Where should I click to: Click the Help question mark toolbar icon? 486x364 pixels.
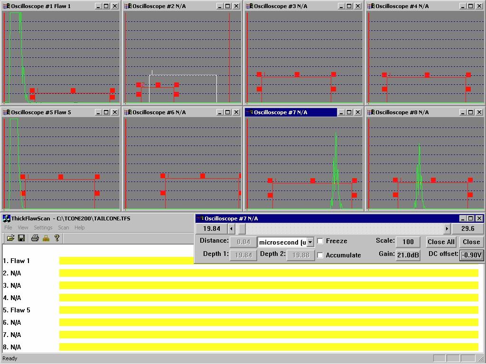click(x=57, y=238)
